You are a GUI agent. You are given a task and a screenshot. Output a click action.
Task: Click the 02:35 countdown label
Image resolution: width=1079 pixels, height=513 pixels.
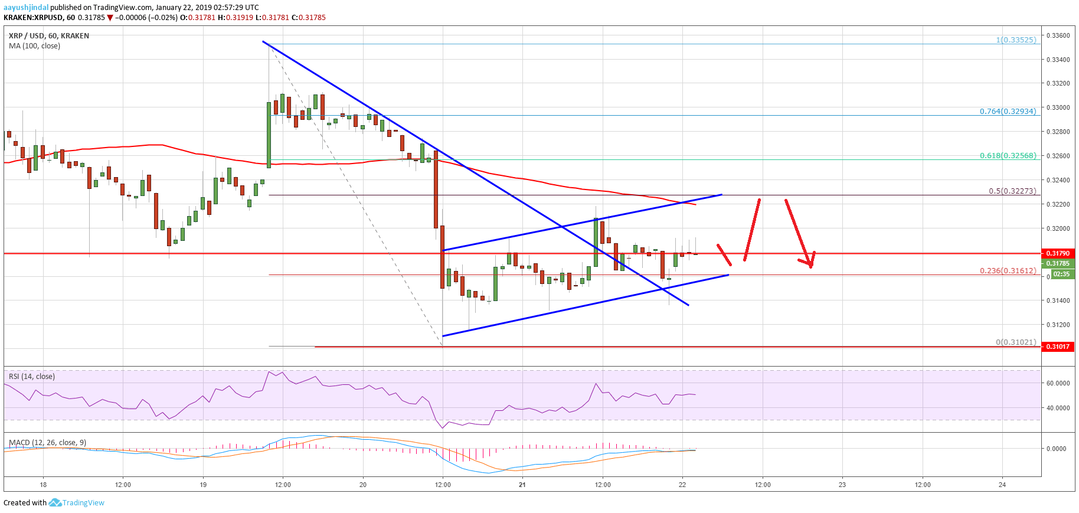[x=1061, y=274]
